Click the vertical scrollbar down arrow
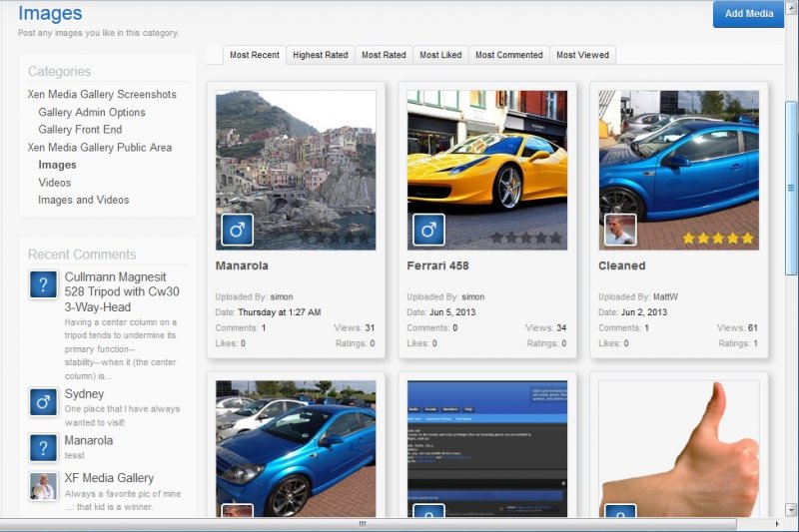 coord(791,509)
